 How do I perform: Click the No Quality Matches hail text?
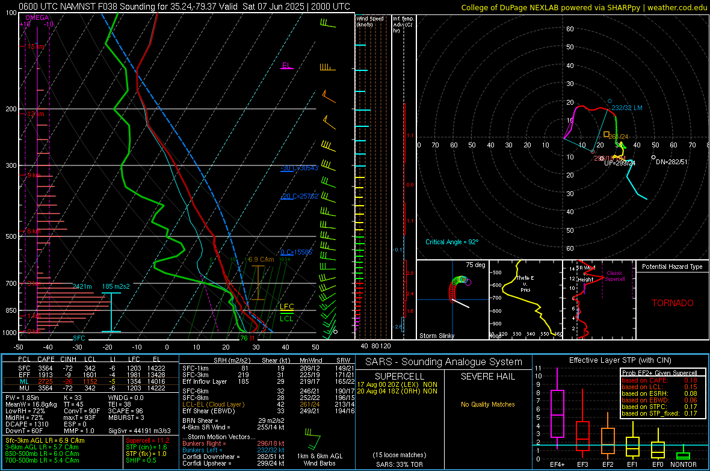coord(487,404)
